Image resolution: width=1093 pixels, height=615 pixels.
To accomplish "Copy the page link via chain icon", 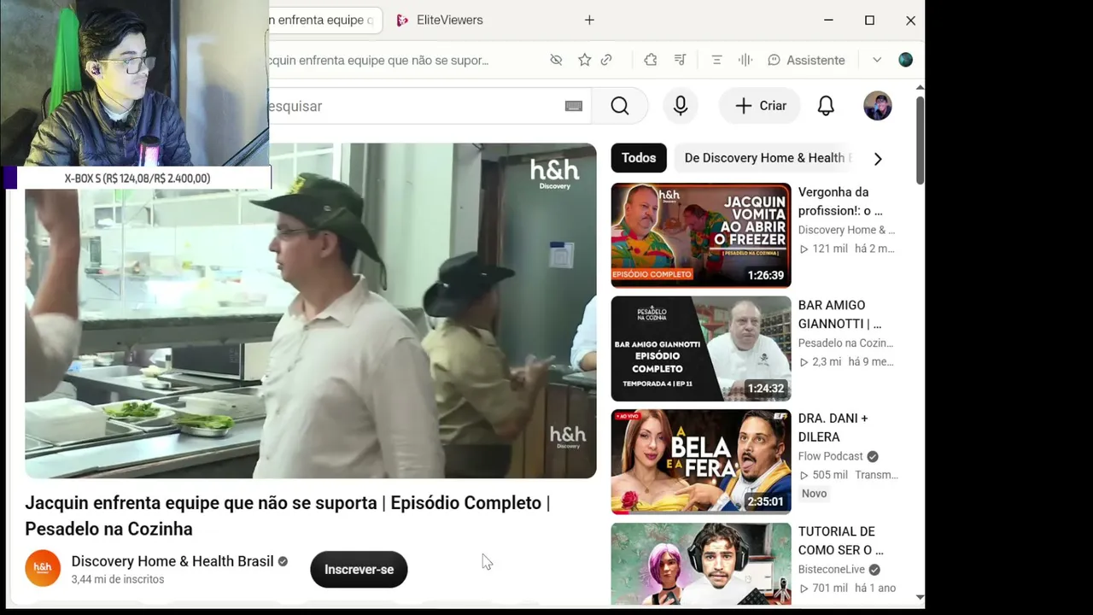I will 606,60.
